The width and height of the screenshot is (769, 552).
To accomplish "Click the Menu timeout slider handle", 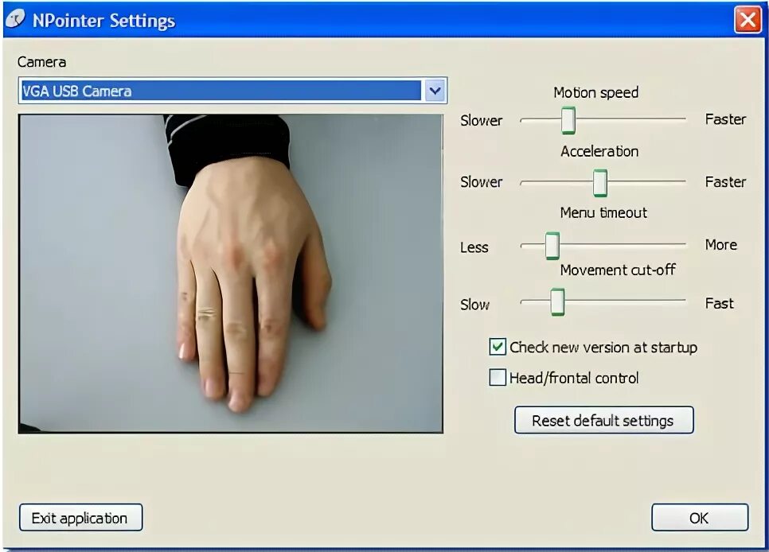I will click(552, 245).
